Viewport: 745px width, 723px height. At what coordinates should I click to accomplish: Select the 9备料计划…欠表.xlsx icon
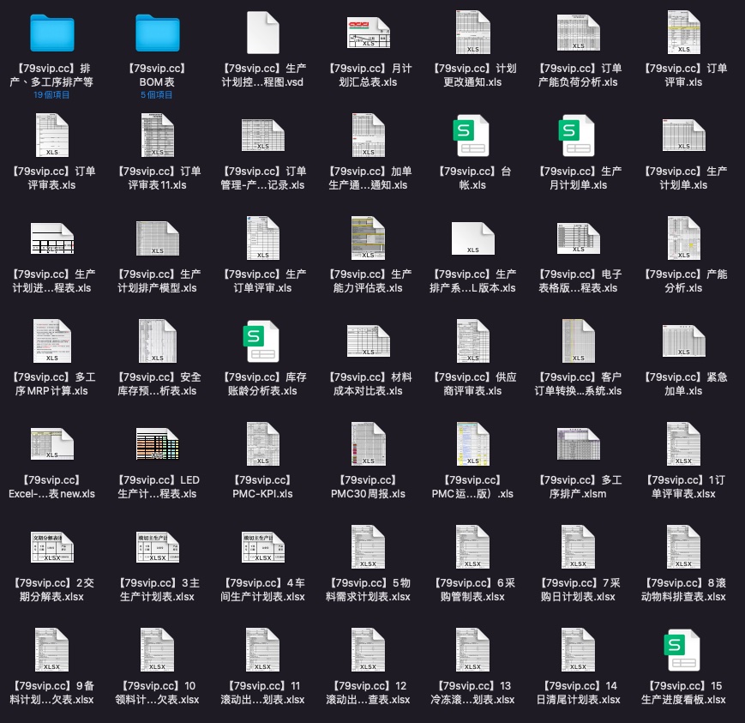51,650
